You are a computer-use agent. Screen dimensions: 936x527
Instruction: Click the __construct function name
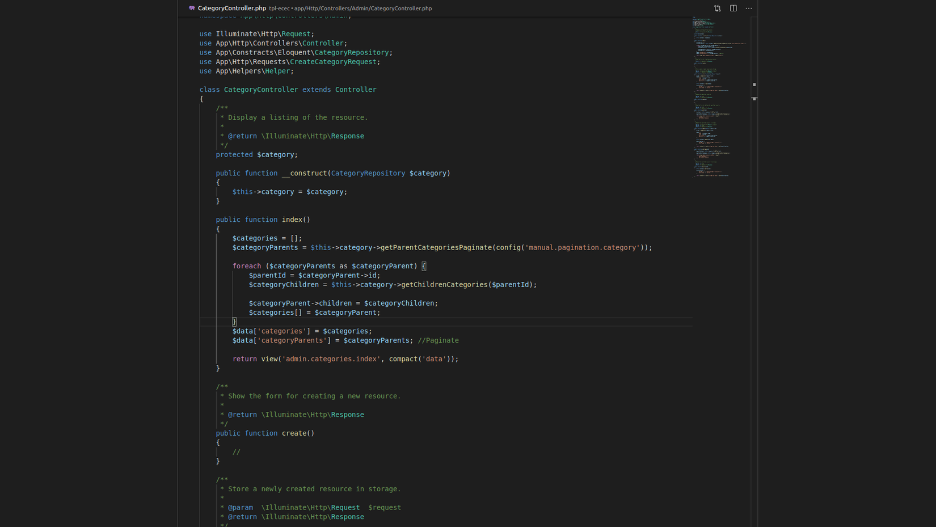click(304, 174)
